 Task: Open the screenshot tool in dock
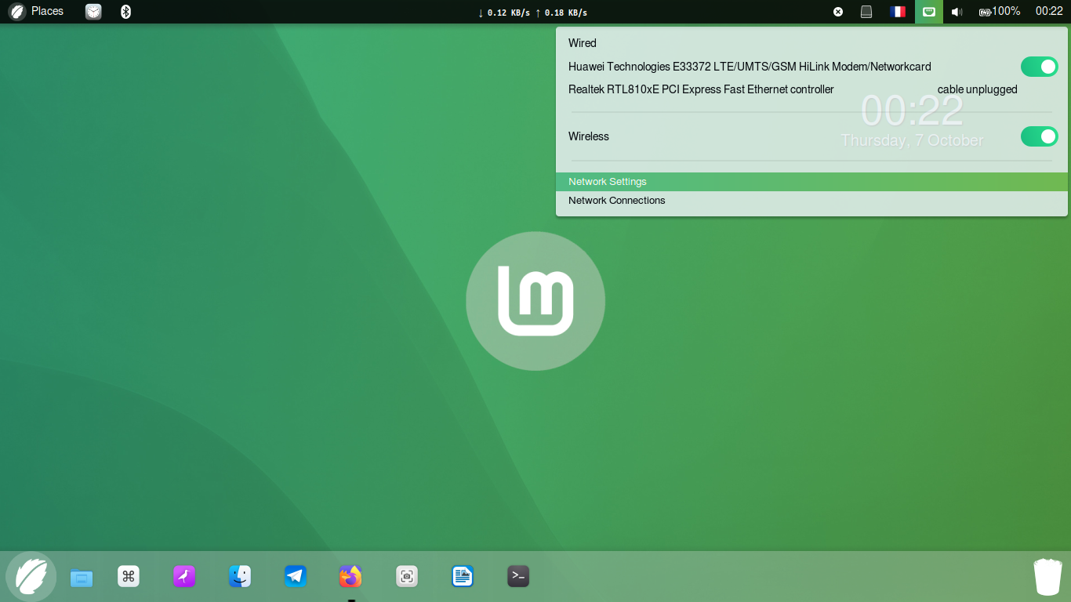pos(407,577)
